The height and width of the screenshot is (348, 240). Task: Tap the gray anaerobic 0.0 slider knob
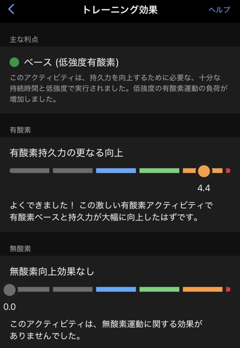[10, 290]
